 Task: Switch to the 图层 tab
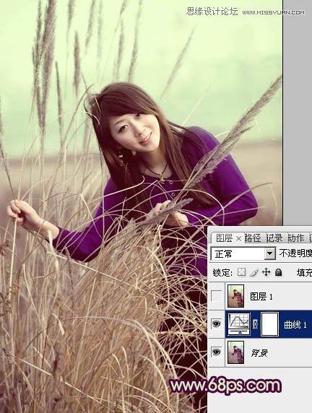tap(224, 238)
